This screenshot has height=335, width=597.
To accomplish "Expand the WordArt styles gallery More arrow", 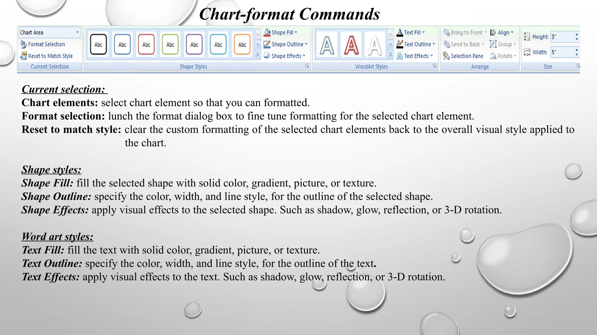I will tap(391, 55).
